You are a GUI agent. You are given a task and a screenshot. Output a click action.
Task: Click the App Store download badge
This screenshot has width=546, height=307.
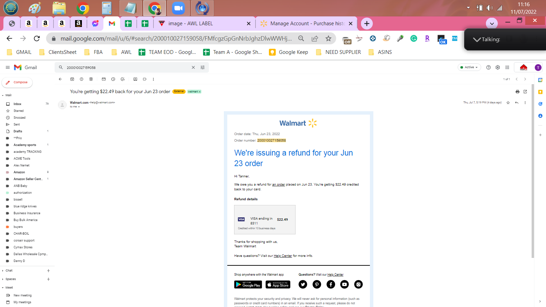click(x=278, y=284)
